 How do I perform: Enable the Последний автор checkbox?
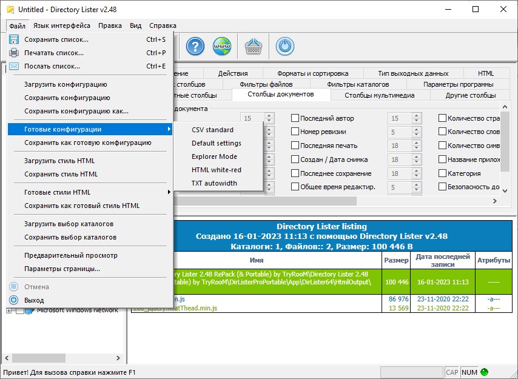(x=295, y=118)
